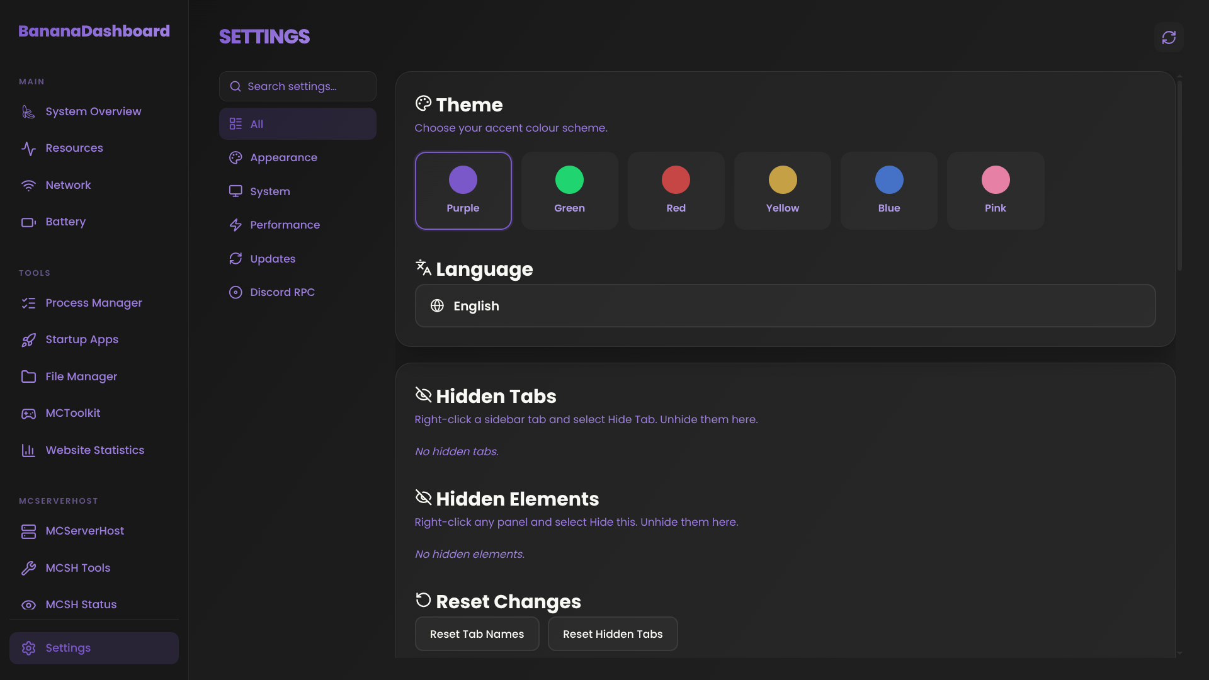Click the MCServerHost server icon

(28, 531)
